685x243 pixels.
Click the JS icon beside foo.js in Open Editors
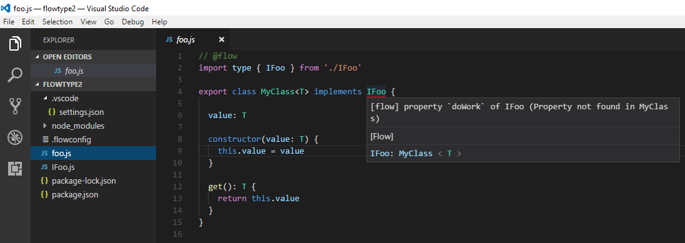tap(57, 71)
